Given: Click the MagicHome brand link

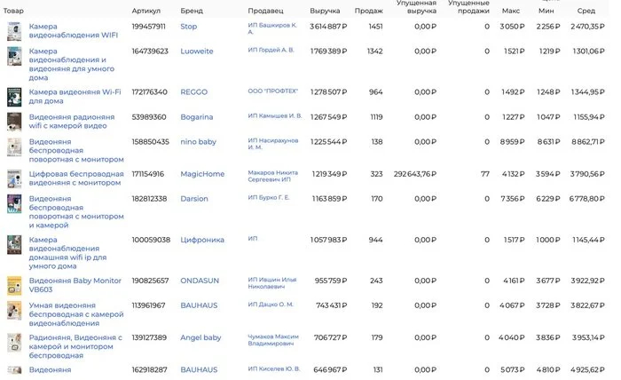Looking at the screenshot, I should [202, 174].
